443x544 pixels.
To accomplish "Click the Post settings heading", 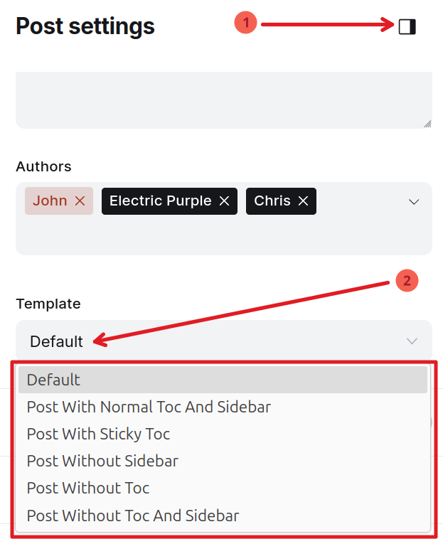I will coord(85,26).
